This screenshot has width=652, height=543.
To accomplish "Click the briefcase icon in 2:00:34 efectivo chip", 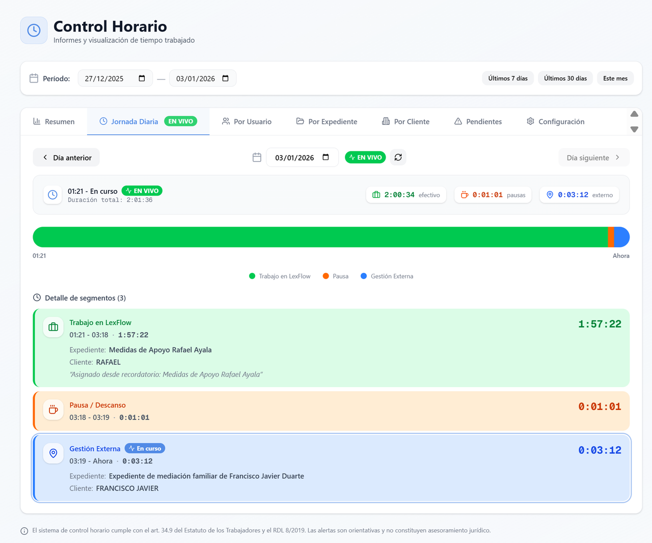I will (x=376, y=195).
